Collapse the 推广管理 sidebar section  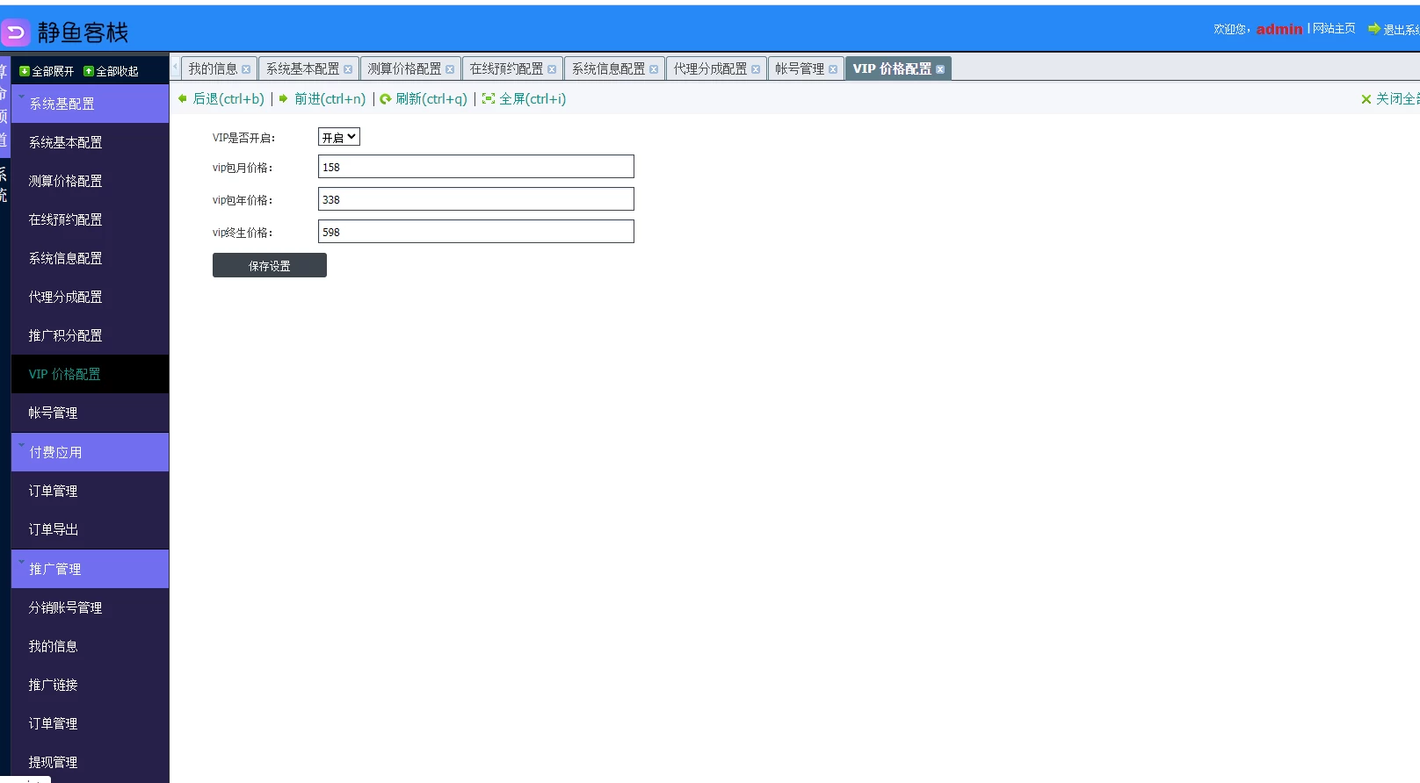coord(90,569)
